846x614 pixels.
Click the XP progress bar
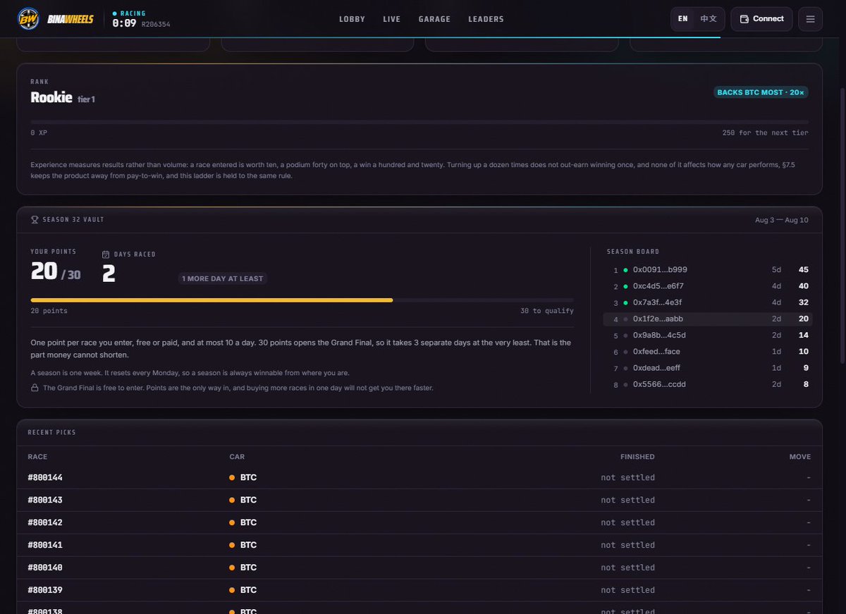pos(419,122)
